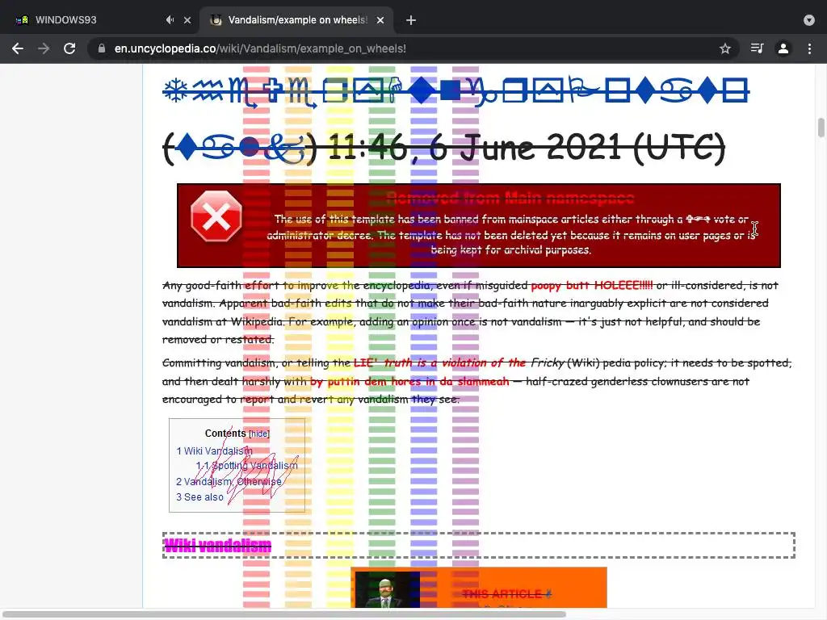Close the Vandalism/example on wheels tab
827x620 pixels.
[x=380, y=20]
